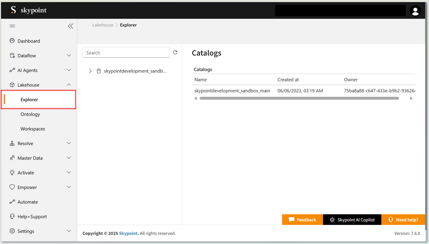Screen dimensions: 429x244
Task: Click the Created at column header
Action: click(x=288, y=79)
